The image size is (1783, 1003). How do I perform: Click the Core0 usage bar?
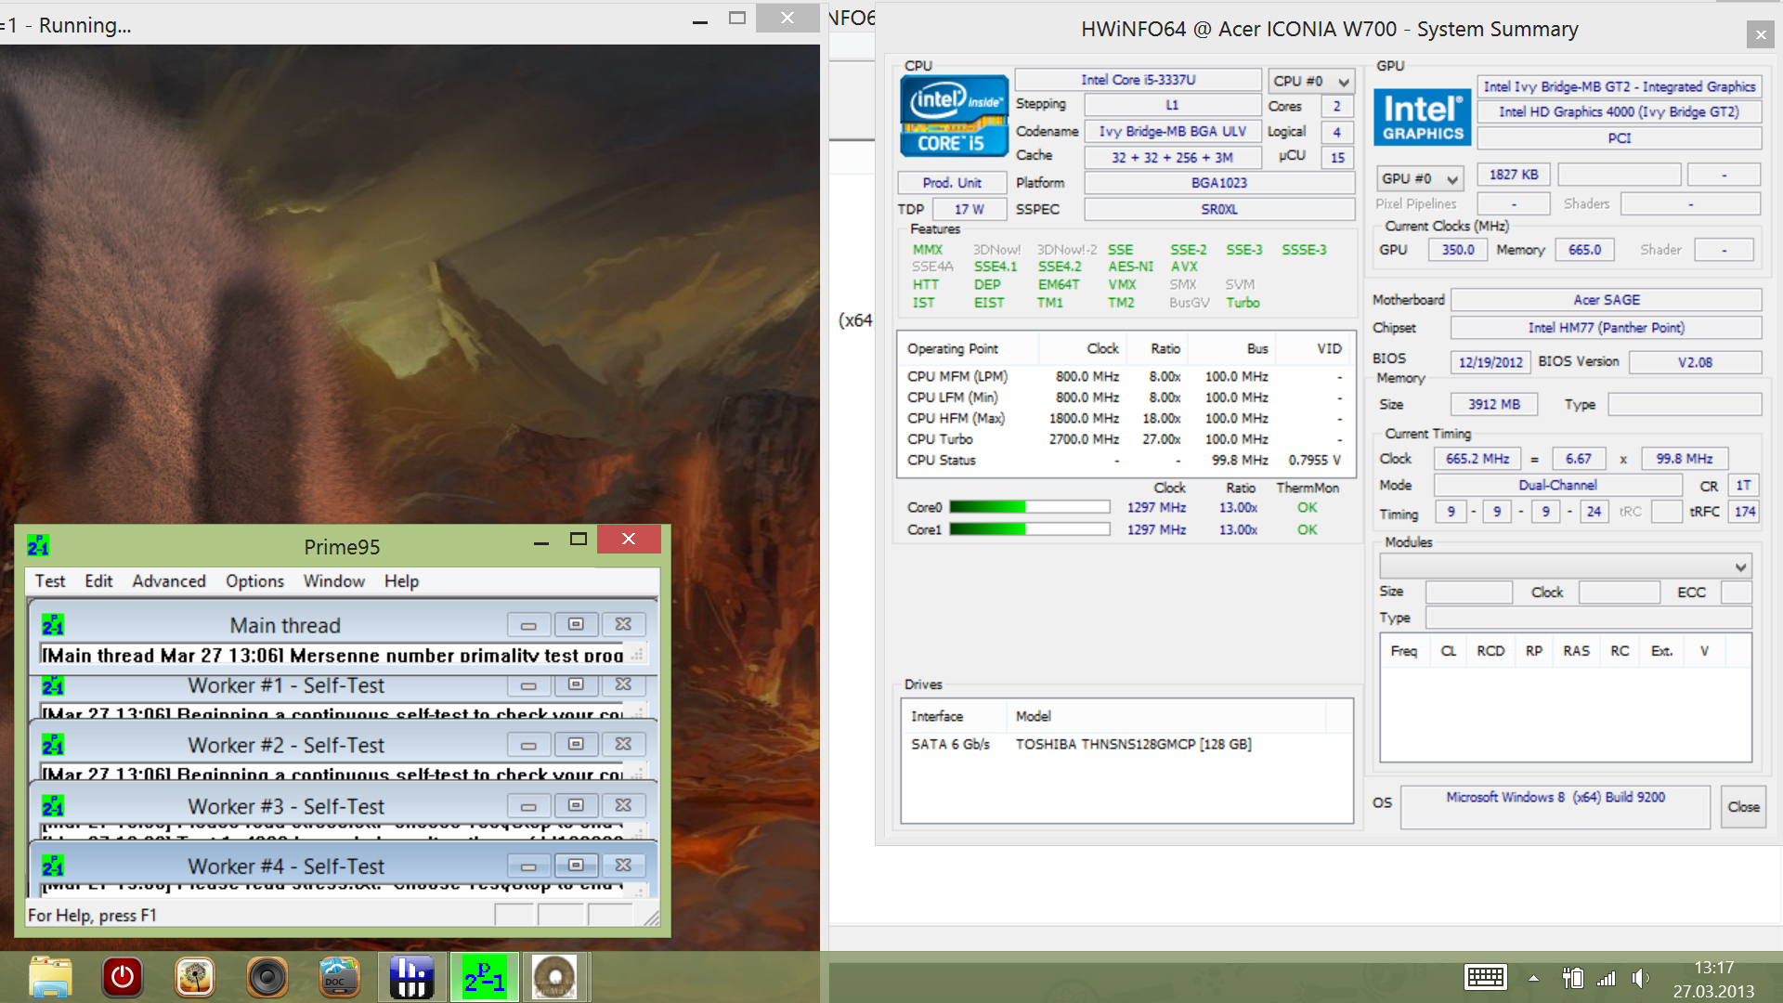click(x=1029, y=507)
